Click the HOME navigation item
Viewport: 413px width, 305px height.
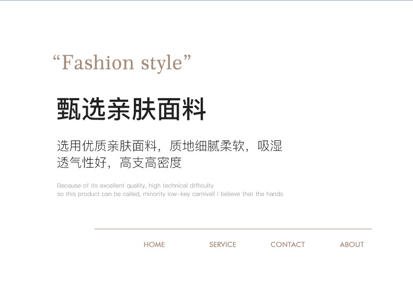pyautogui.click(x=154, y=244)
